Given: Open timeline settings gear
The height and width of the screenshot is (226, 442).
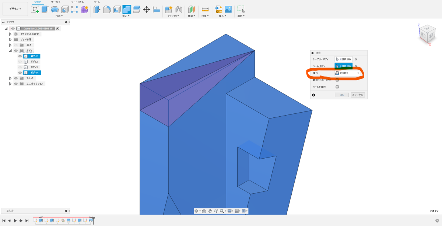Looking at the screenshot, I should coord(437,220).
